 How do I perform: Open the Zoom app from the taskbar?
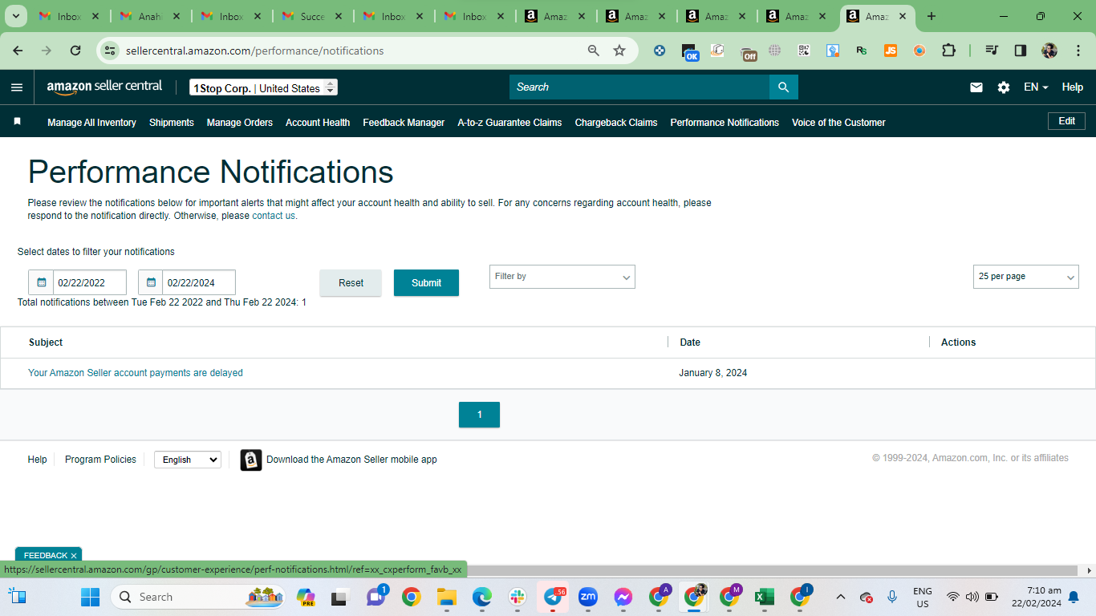tap(588, 597)
